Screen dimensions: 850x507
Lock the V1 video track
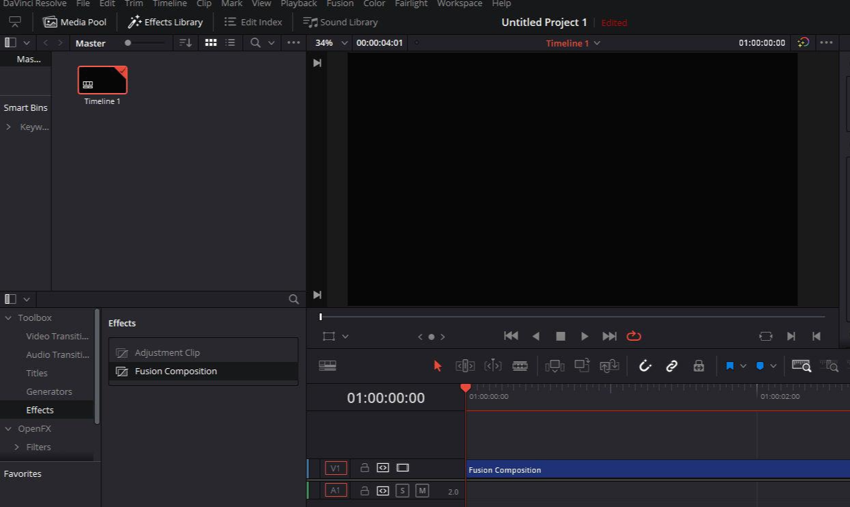pyautogui.click(x=364, y=468)
